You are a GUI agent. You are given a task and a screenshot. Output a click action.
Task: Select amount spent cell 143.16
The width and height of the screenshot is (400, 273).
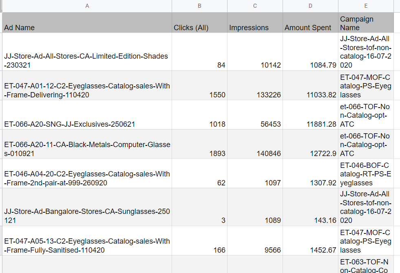(x=310, y=207)
